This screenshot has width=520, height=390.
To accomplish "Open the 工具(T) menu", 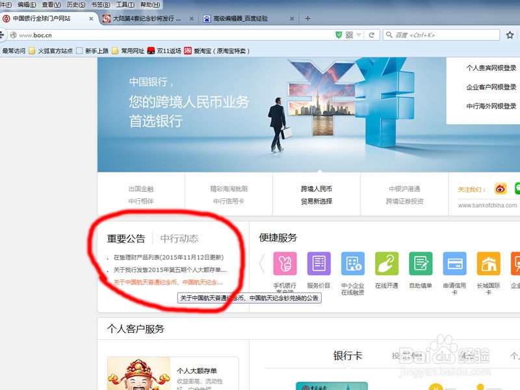I will click(x=125, y=5).
